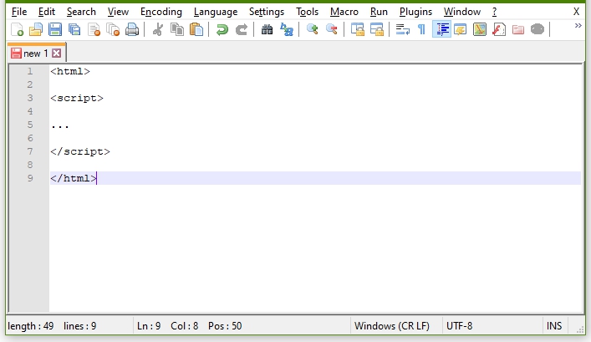Open the Window menu
This screenshot has width=591, height=342.
(x=462, y=12)
